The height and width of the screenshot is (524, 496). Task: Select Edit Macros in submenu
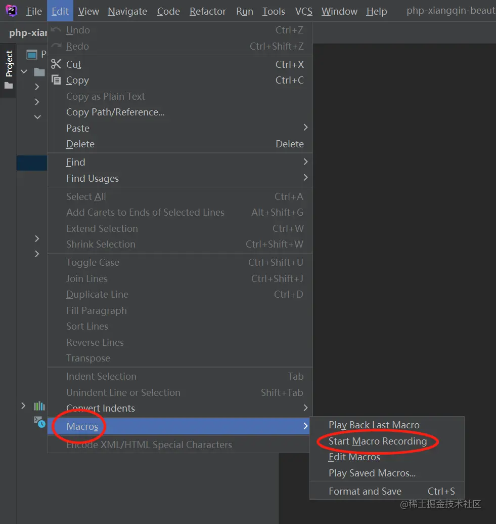[387, 457]
